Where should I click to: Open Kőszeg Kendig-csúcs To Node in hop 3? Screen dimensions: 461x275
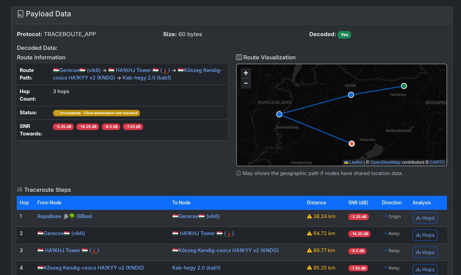pyautogui.click(x=225, y=250)
